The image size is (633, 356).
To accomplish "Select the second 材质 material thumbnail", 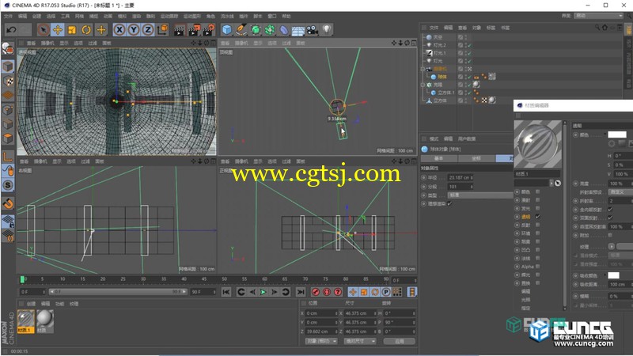I will [45, 321].
